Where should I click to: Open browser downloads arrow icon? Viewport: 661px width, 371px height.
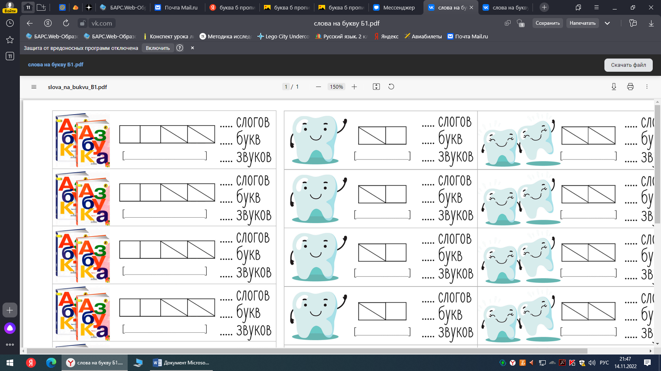click(651, 23)
